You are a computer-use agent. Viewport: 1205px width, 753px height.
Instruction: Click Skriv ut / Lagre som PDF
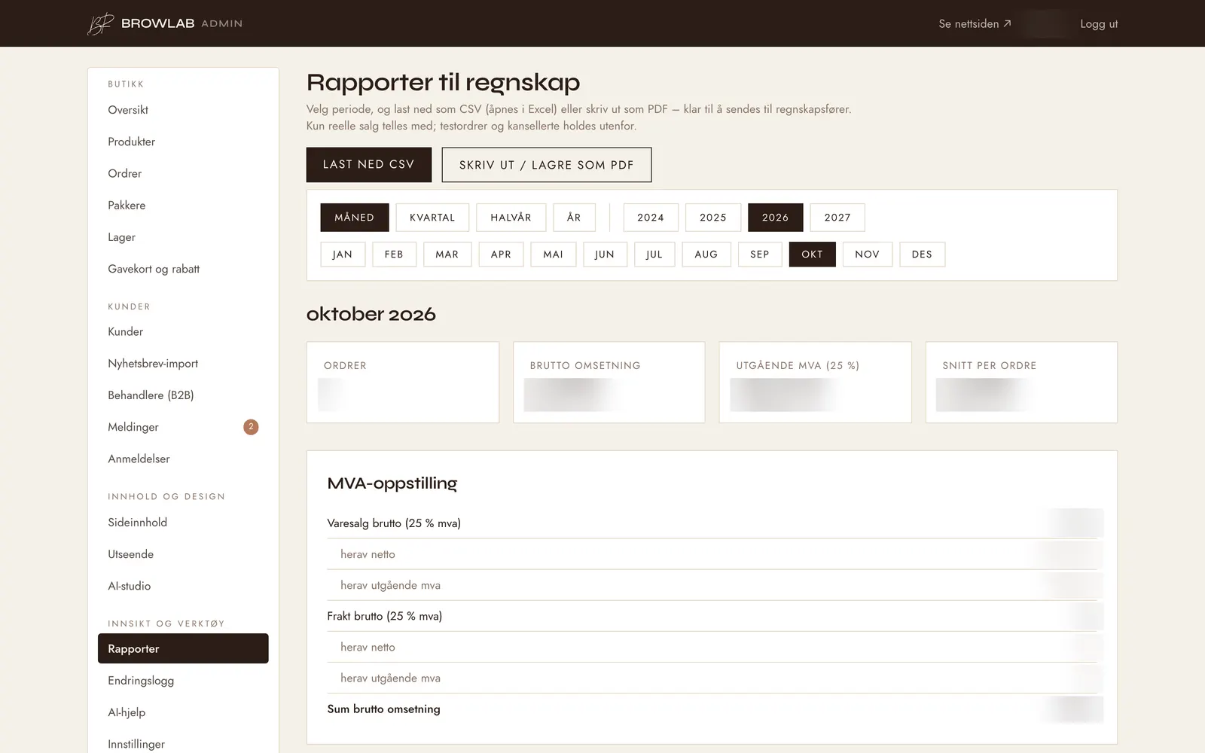click(x=547, y=165)
